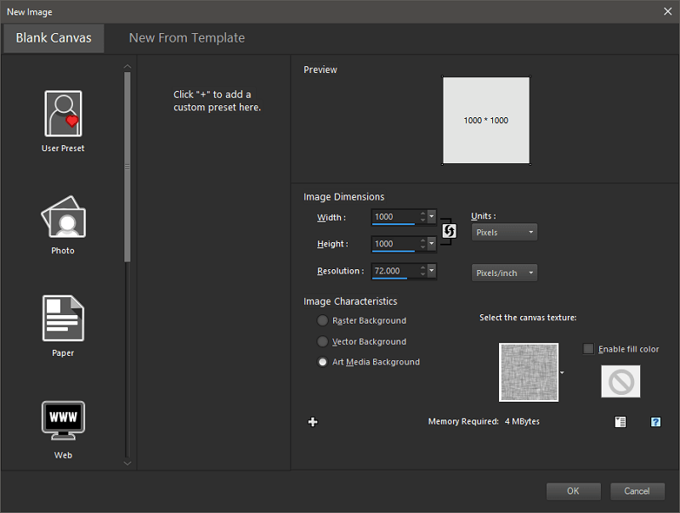Select the User Preset category icon

pos(63,114)
